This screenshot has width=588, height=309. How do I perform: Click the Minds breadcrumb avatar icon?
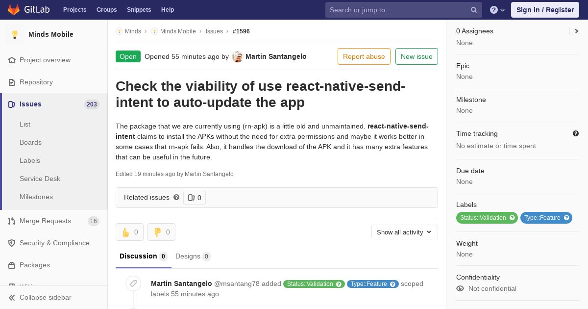[119, 31]
